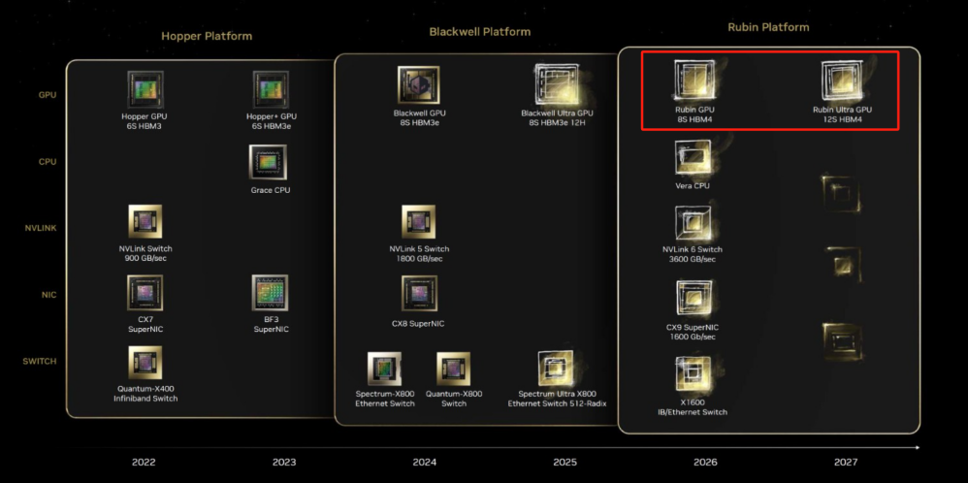Click the NIC row label
Viewport: 968px width, 483px height.
[x=48, y=295]
